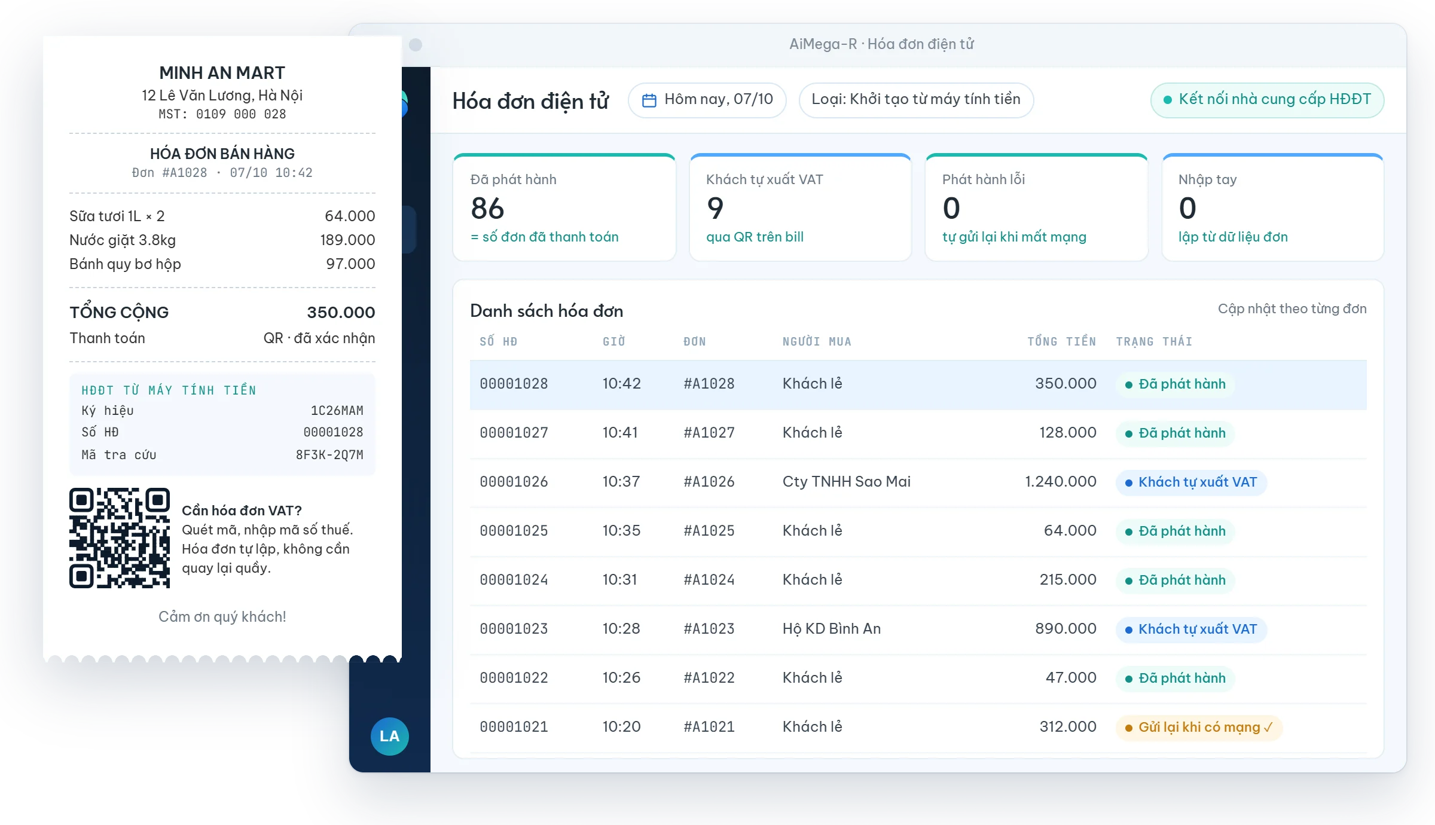Image resolution: width=1435 pixels, height=825 pixels.
Task: Open the Phát hành lỗi card
Action: point(1036,207)
